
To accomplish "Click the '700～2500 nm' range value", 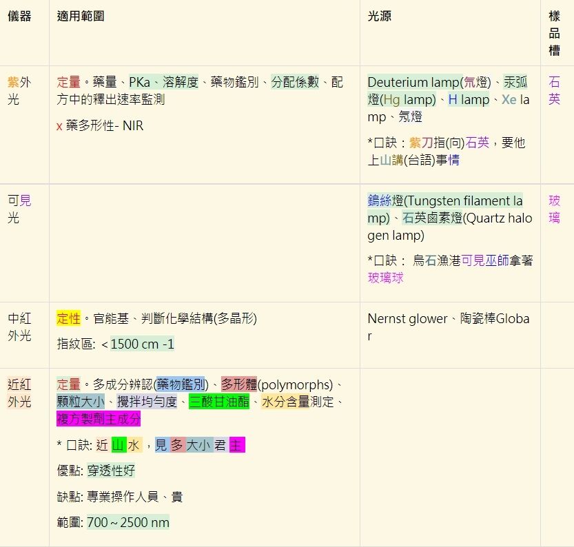I will (x=128, y=522).
